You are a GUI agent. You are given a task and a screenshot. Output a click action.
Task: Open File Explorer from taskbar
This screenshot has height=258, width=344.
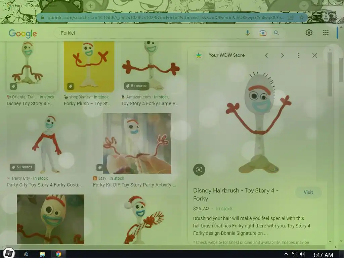[42, 254]
